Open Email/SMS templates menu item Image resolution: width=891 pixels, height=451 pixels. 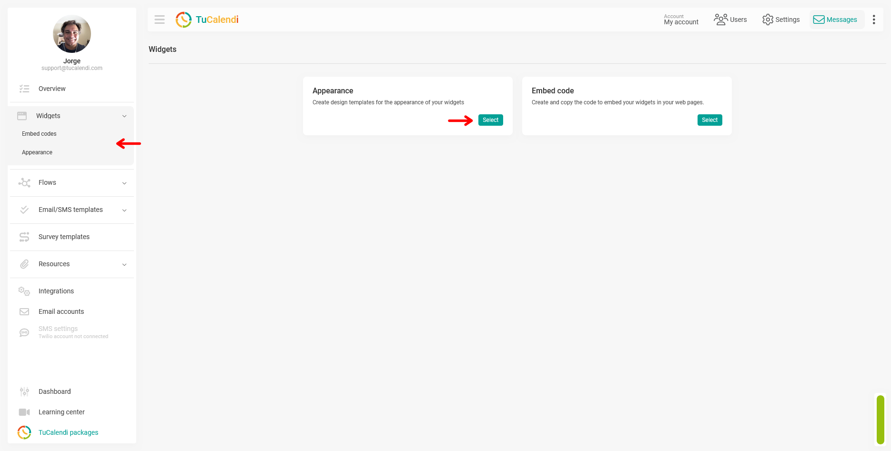pyautogui.click(x=71, y=210)
